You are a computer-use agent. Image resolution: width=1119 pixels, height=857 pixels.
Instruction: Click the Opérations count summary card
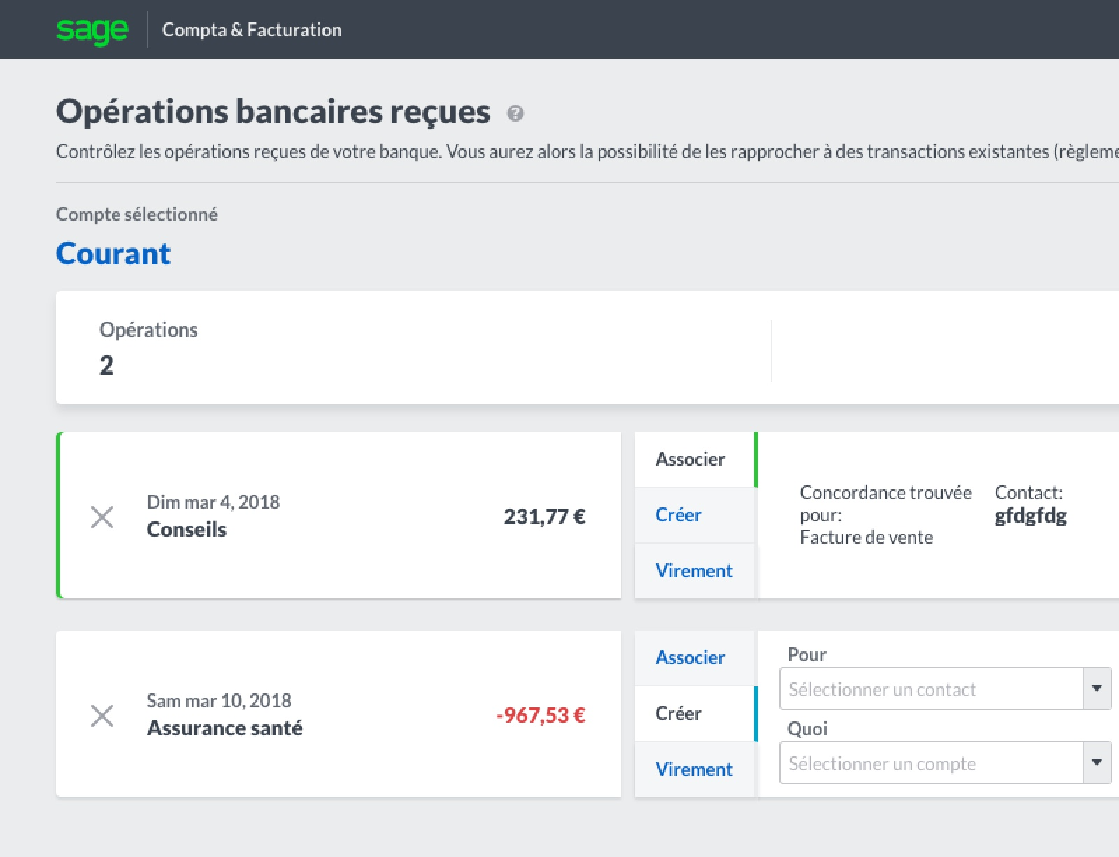coord(413,347)
